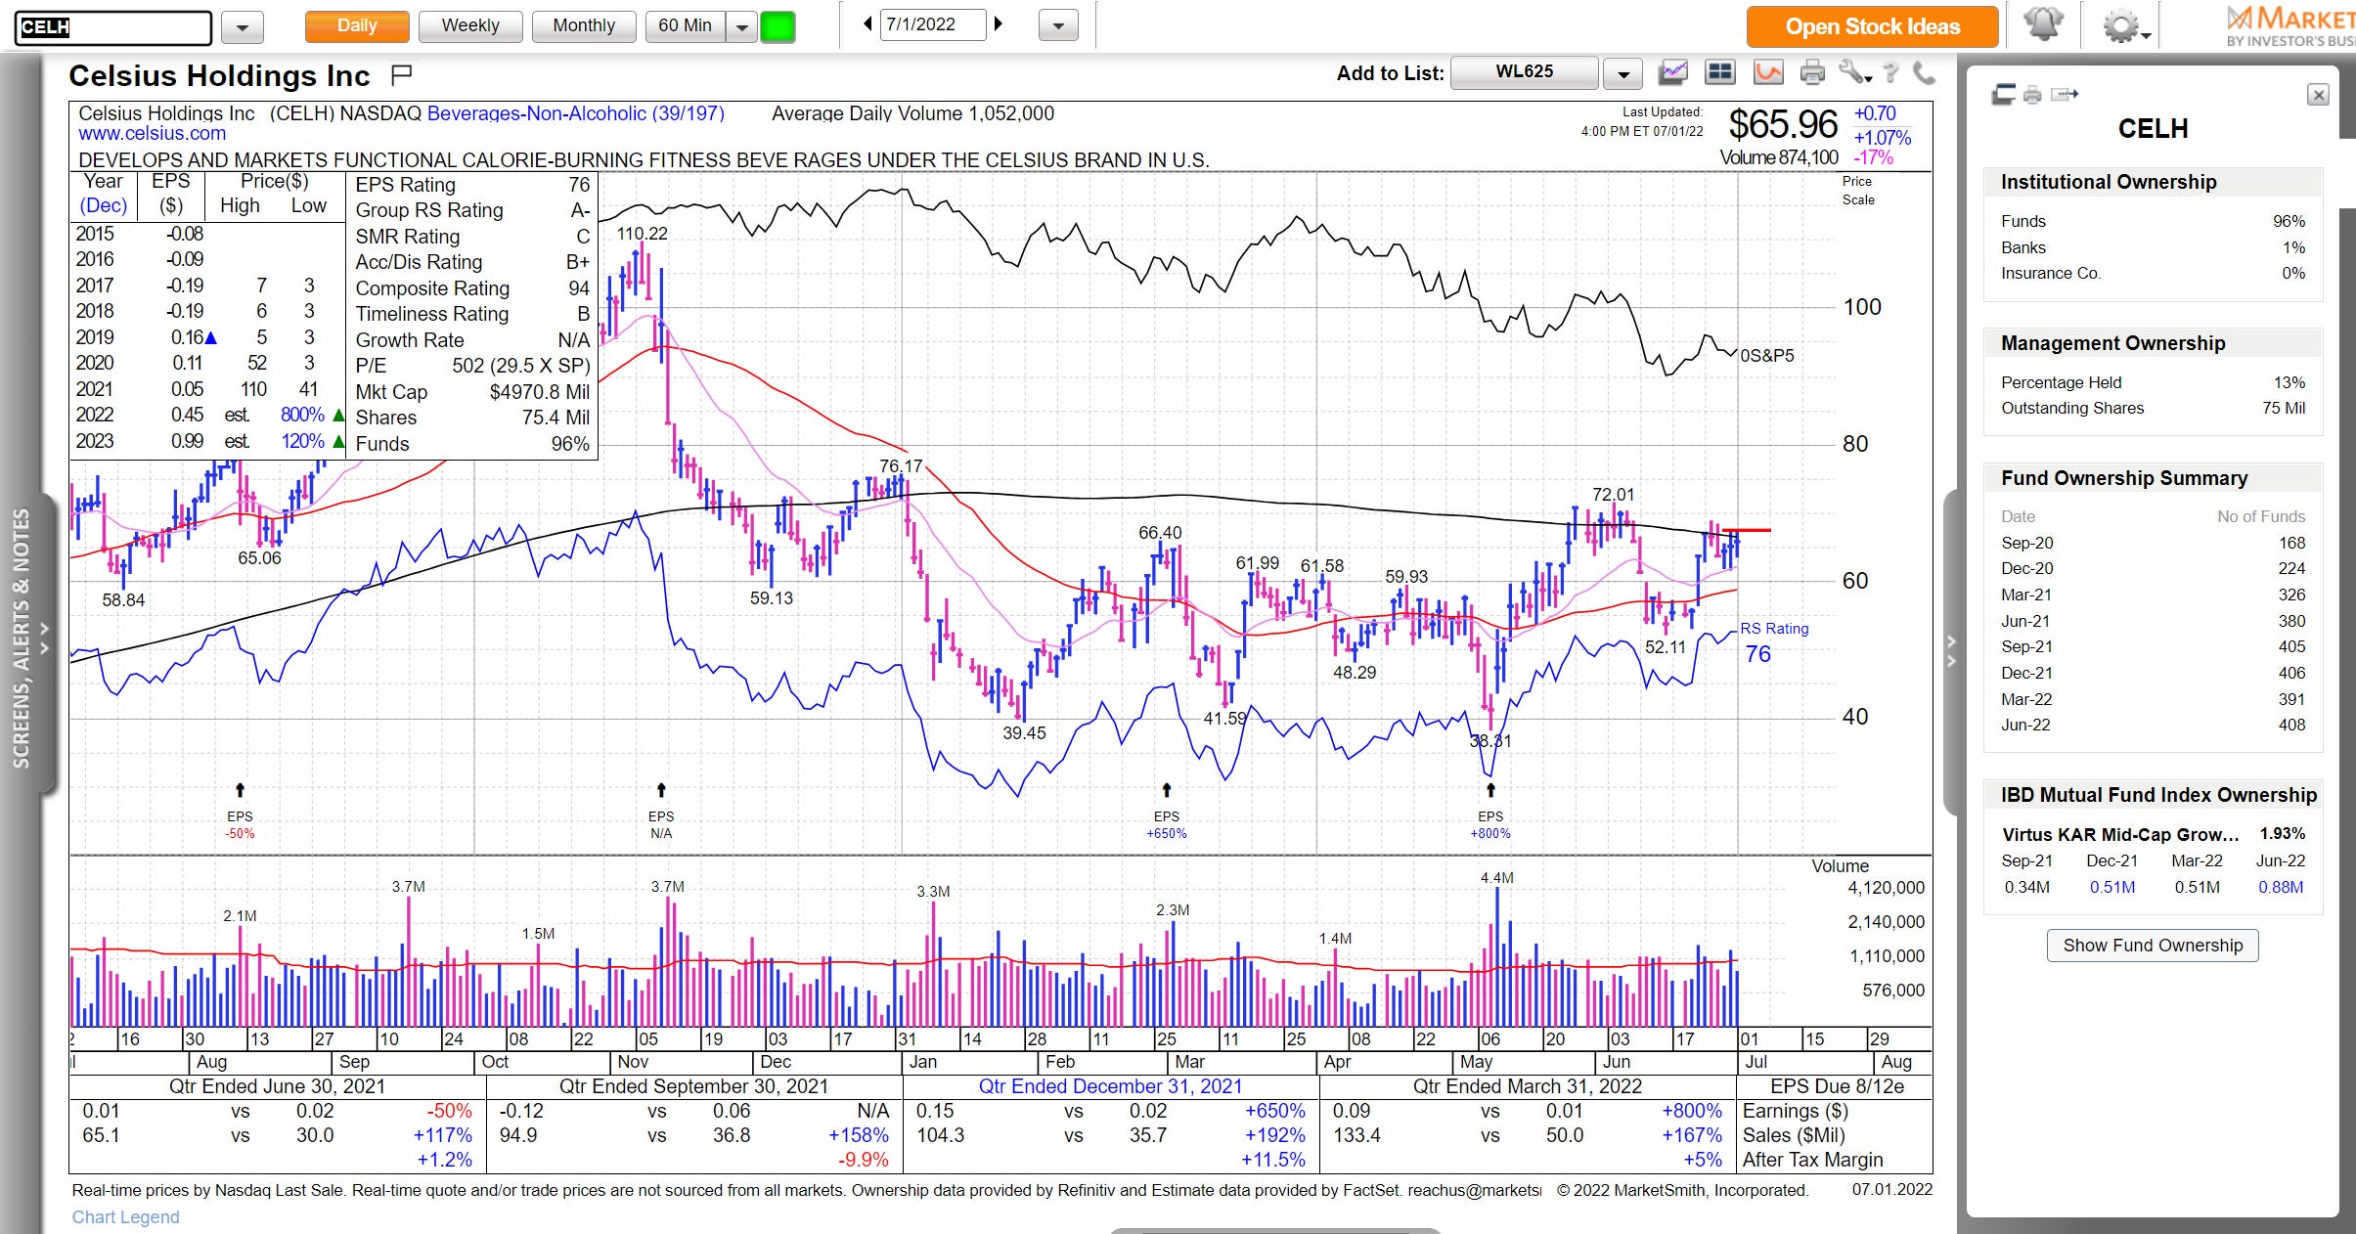Image resolution: width=2356 pixels, height=1234 pixels.
Task: Click Show Fund Ownership button
Action: (2153, 946)
